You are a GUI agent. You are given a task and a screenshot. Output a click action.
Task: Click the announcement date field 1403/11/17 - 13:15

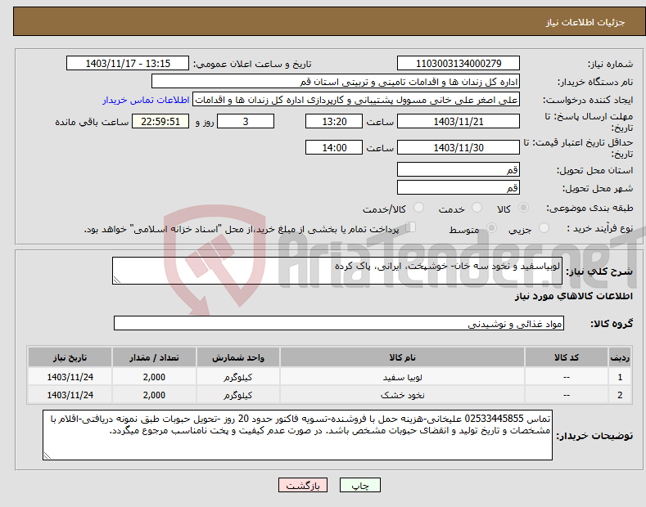pyautogui.click(x=128, y=64)
